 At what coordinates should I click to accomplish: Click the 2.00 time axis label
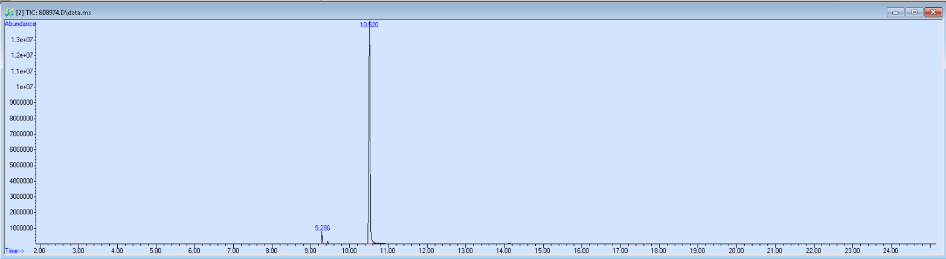pyautogui.click(x=40, y=250)
